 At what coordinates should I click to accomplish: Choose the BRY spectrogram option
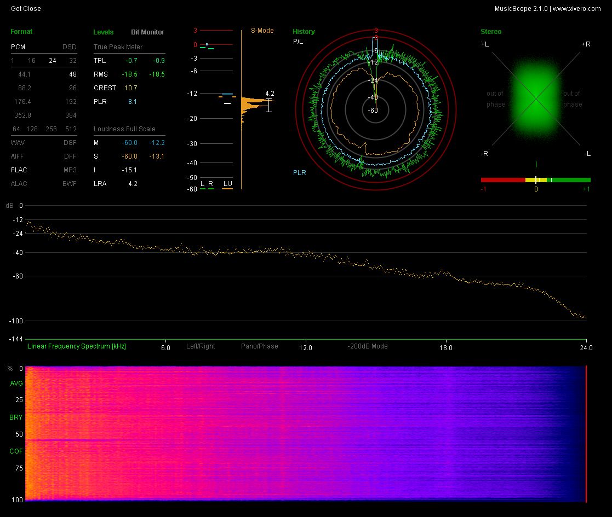16,417
